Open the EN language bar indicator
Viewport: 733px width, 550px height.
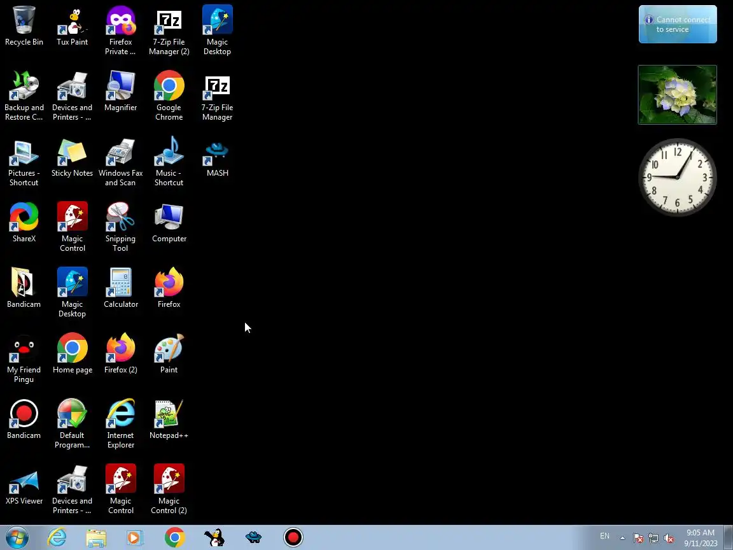[604, 536]
